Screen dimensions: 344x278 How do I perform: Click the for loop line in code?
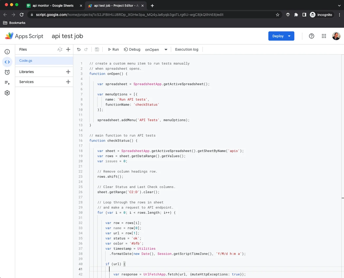click(136, 213)
